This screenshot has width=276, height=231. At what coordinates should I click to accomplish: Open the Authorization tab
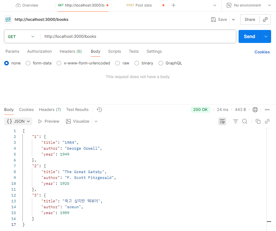(39, 51)
